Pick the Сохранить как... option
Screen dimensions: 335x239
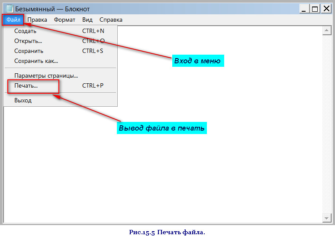coord(36,61)
